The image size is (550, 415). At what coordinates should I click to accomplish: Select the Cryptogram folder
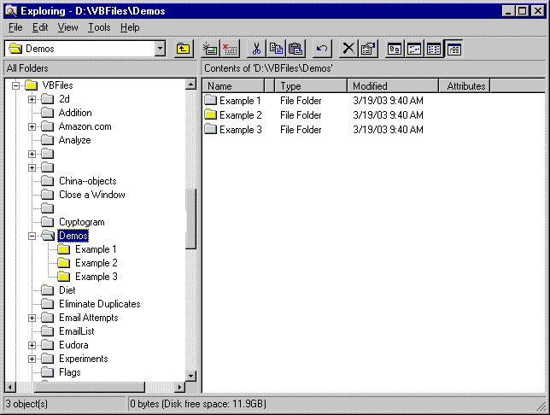point(82,222)
